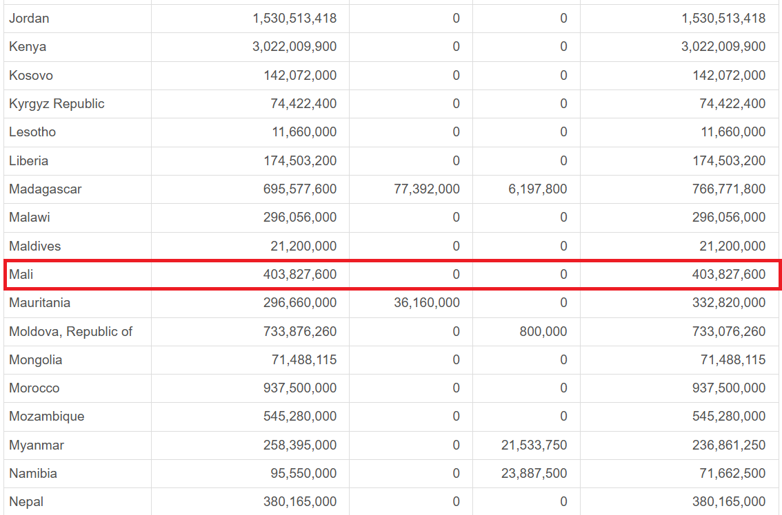782x515 pixels.
Task: Select the Namibia country cell
Action: point(77,474)
